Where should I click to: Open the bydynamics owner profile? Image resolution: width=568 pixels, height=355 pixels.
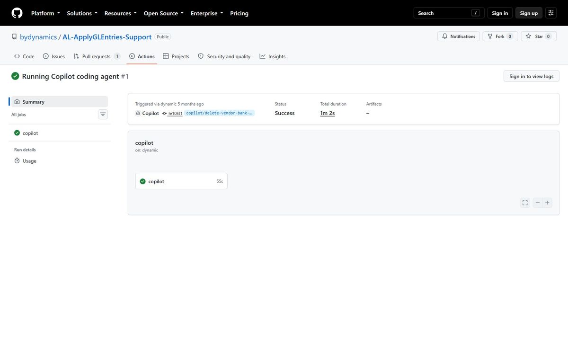click(x=38, y=37)
